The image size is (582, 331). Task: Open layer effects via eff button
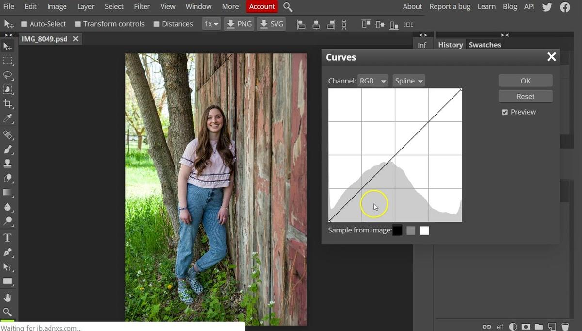click(500, 327)
